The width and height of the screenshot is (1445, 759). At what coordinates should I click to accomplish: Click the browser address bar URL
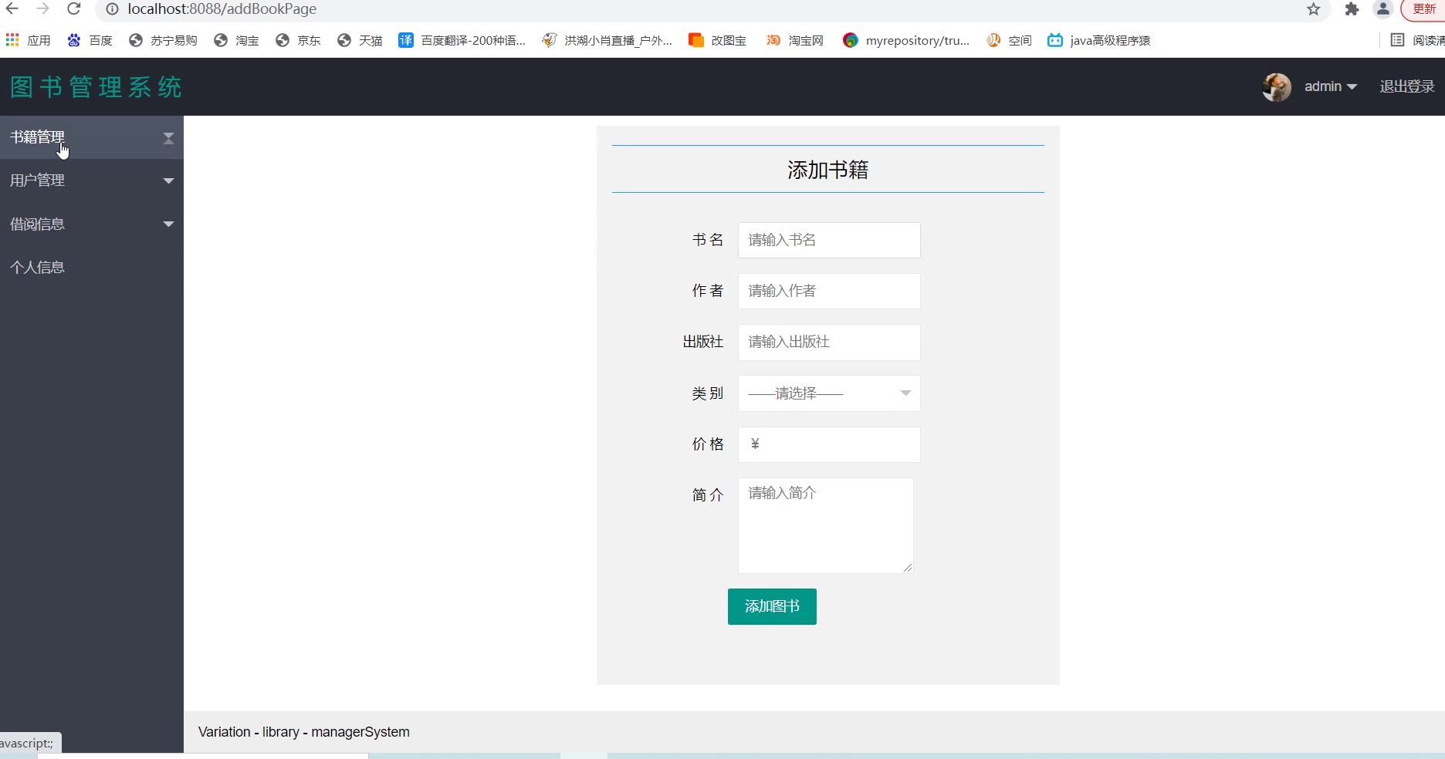tap(222, 9)
